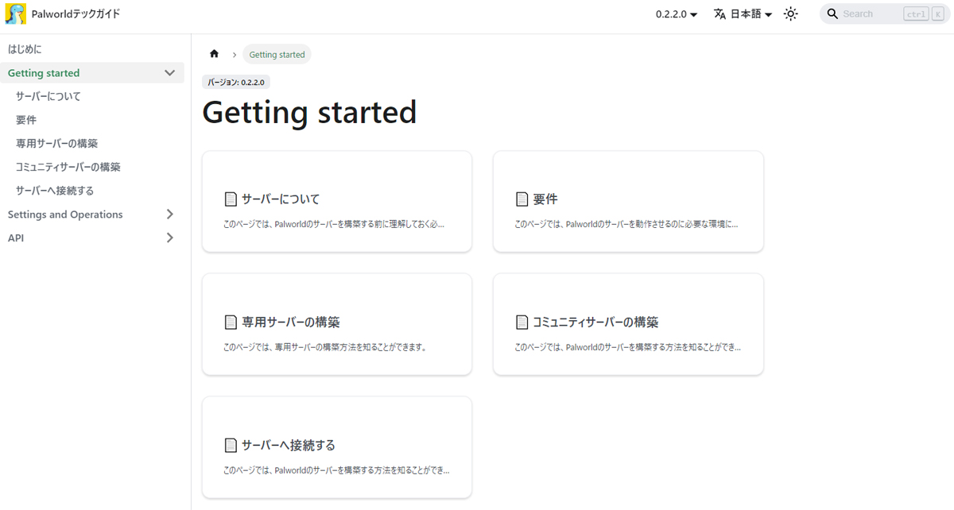The image size is (954, 510).
Task: Click the translate language icon
Action: 719,14
